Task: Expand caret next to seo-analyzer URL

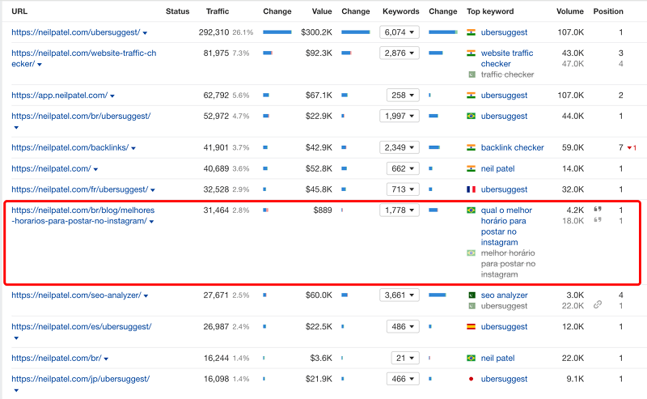Action: pyautogui.click(x=146, y=295)
